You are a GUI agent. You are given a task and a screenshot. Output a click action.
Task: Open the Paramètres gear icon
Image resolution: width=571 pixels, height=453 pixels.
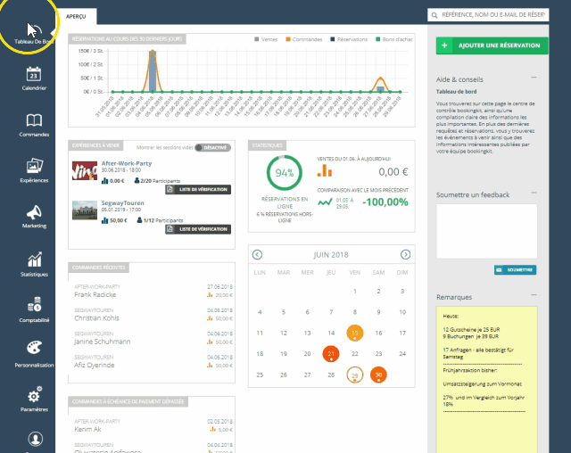coord(35,394)
